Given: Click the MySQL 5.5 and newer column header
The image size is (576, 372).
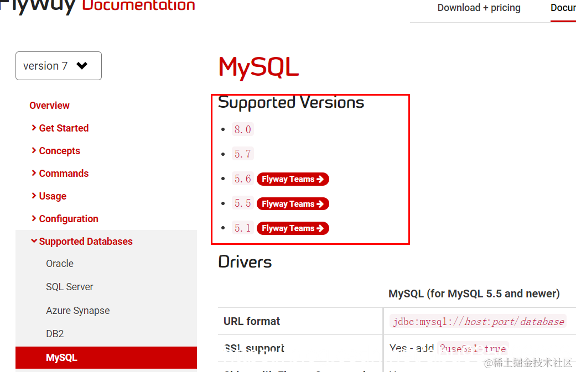Looking at the screenshot, I should pyautogui.click(x=474, y=294).
